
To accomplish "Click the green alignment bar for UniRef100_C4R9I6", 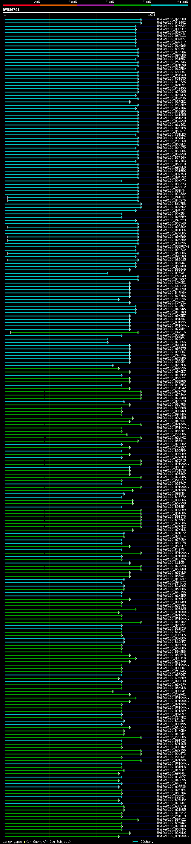I will click(75, 332).
